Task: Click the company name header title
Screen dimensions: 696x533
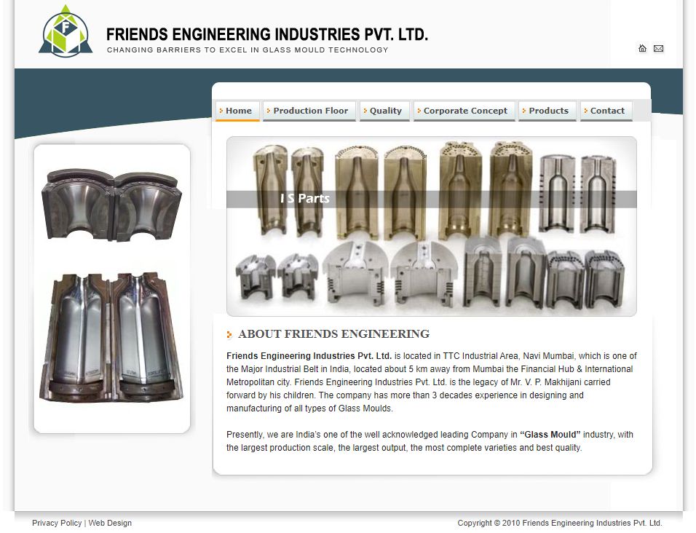Action: pos(266,34)
